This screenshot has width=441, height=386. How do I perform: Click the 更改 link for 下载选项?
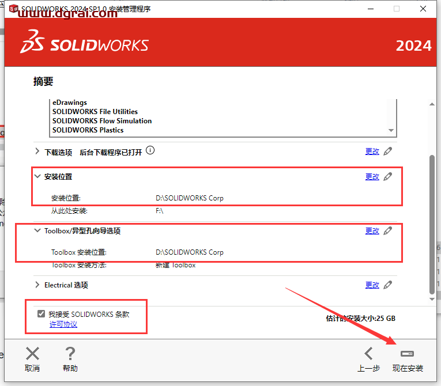pos(372,152)
